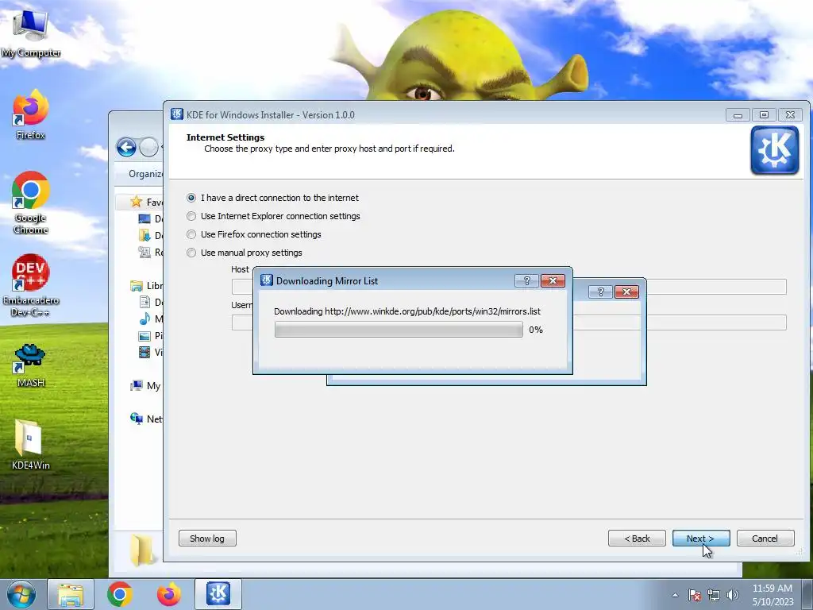Viewport: 813px width, 610px height.
Task: Click the Next > button
Action: tap(701, 539)
